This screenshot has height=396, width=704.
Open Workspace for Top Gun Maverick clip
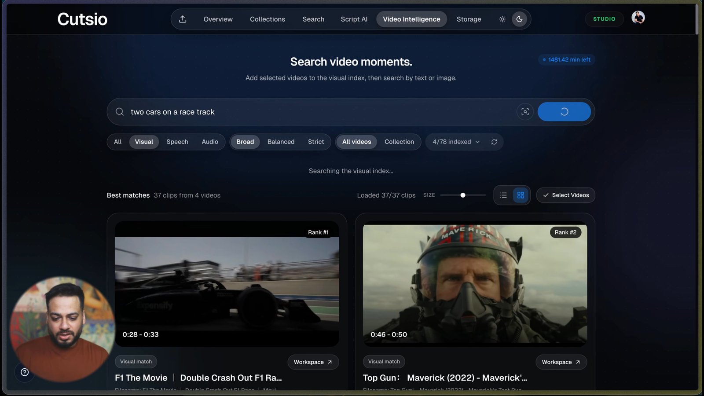(561, 362)
